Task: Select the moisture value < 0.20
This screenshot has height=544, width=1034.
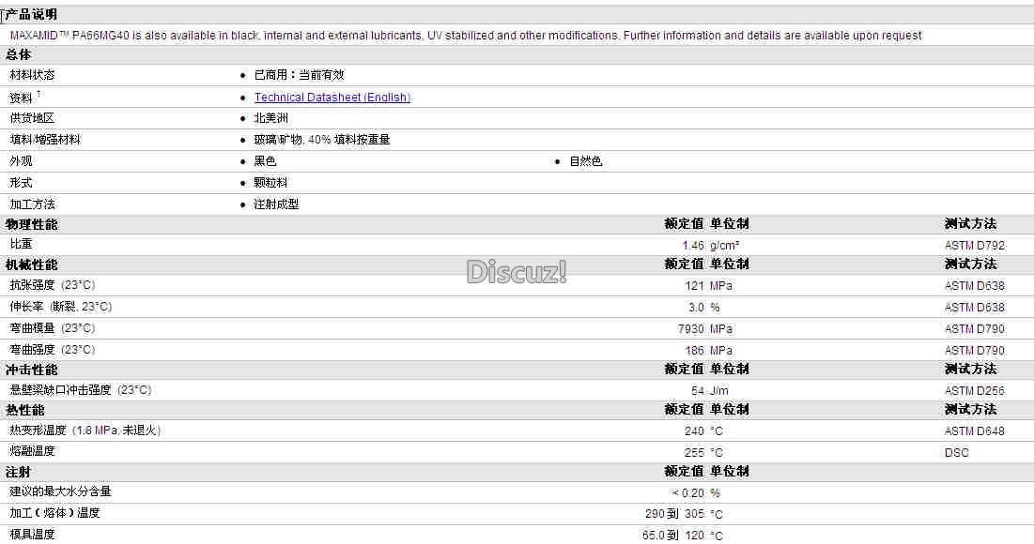Action: (687, 493)
